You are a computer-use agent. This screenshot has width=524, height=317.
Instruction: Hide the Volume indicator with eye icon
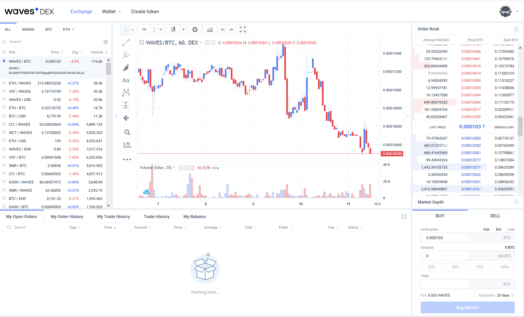click(x=181, y=168)
